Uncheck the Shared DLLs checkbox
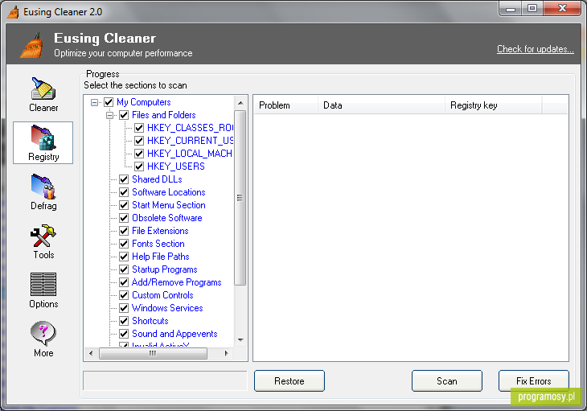Image resolution: width=587 pixels, height=411 pixels. [x=124, y=179]
